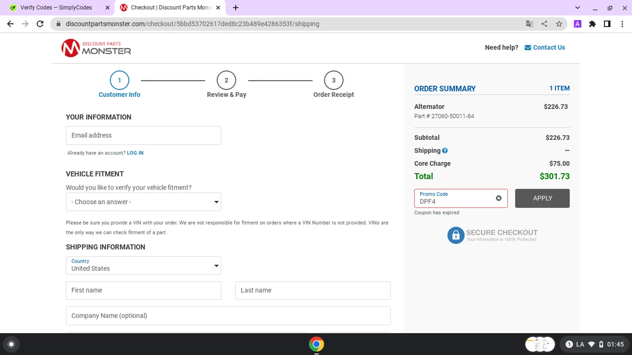The image size is (632, 355).
Task: Click the ORDER SUMMARY heading
Action: (x=445, y=89)
